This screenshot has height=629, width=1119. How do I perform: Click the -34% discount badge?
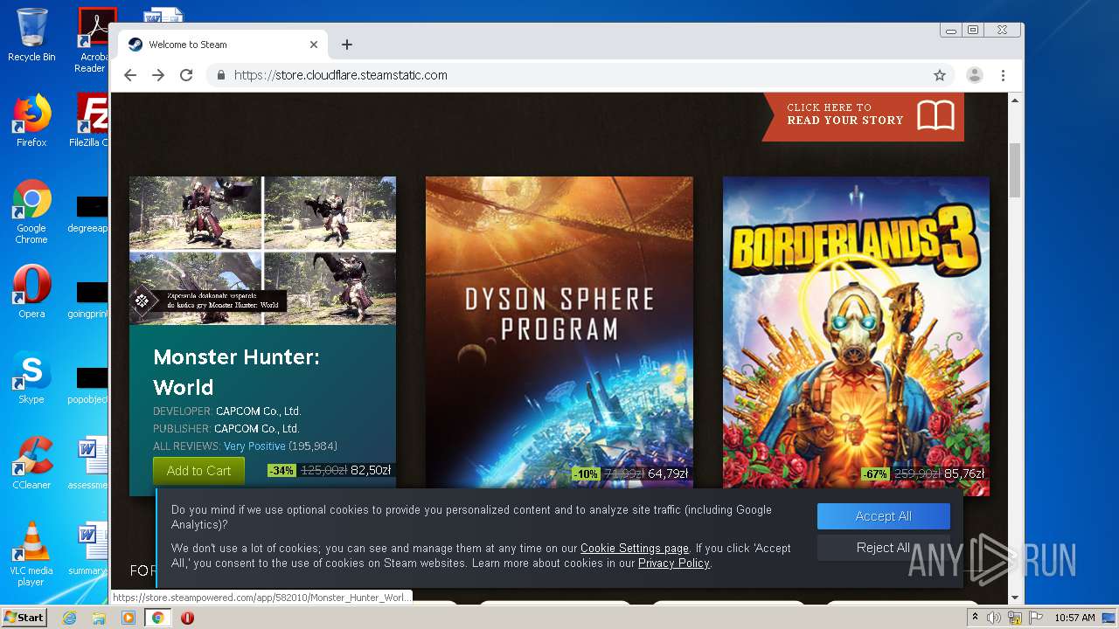[281, 471]
